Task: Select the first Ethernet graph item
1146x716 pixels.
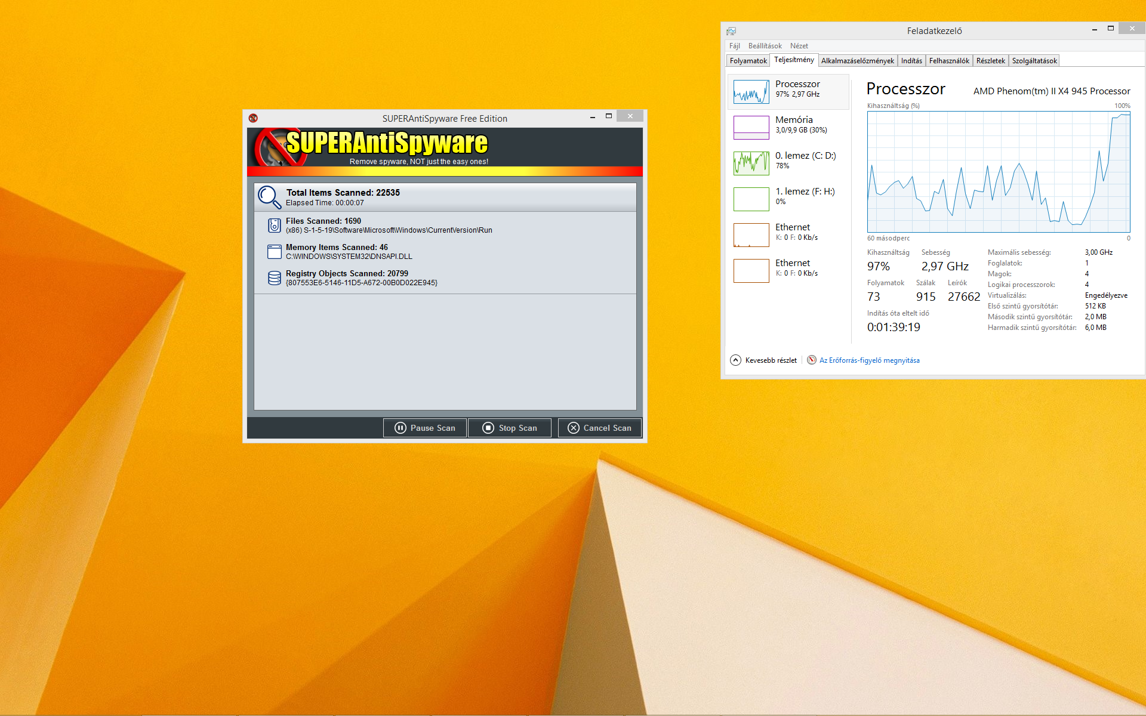Action: 751,235
